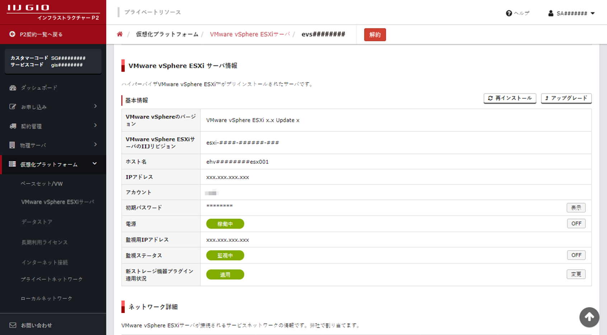This screenshot has height=335, width=607.
Task: Expand the 物理サーバ submenu chevron
Action: click(95, 144)
